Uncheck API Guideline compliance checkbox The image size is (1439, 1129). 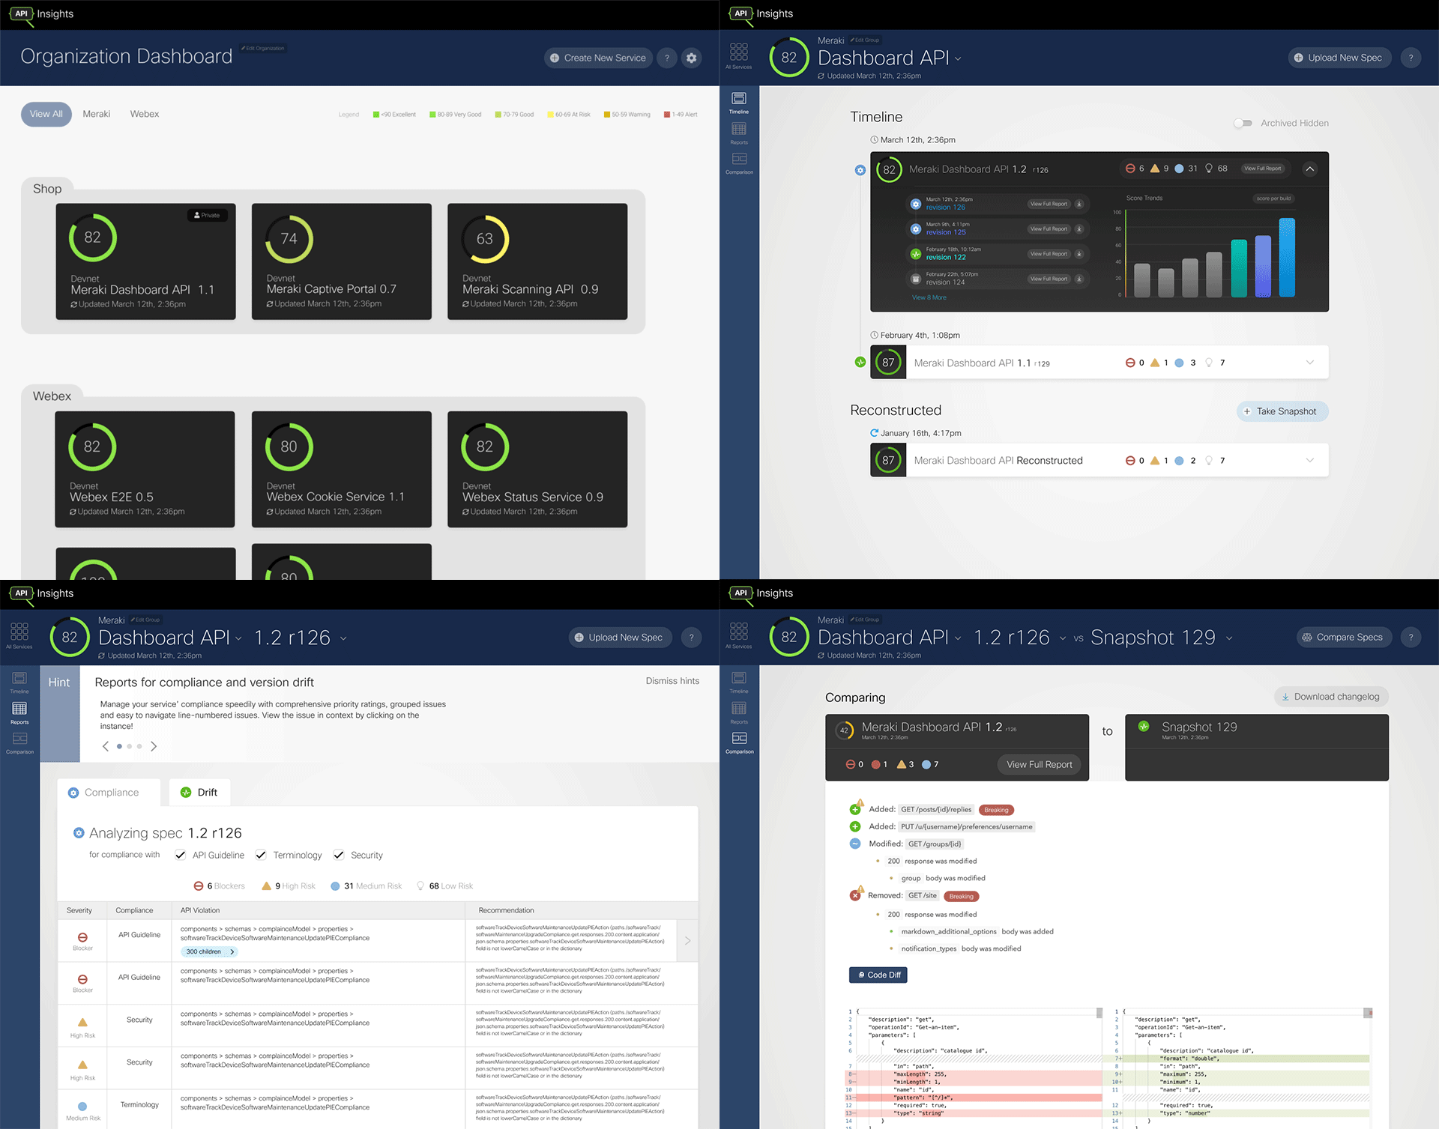[180, 855]
